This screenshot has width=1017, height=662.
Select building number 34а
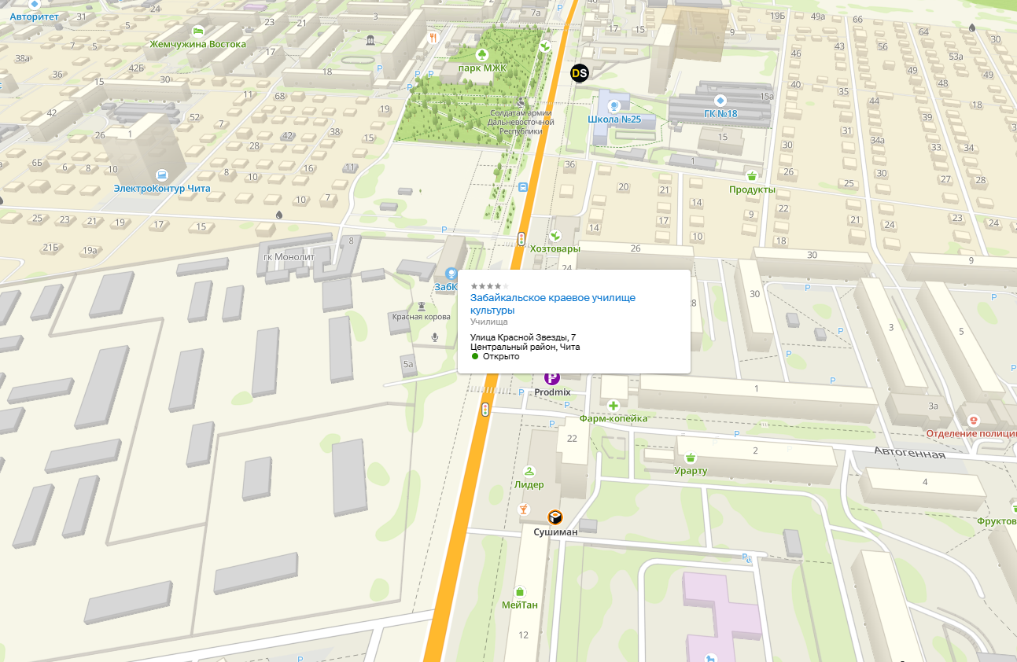pos(877,141)
